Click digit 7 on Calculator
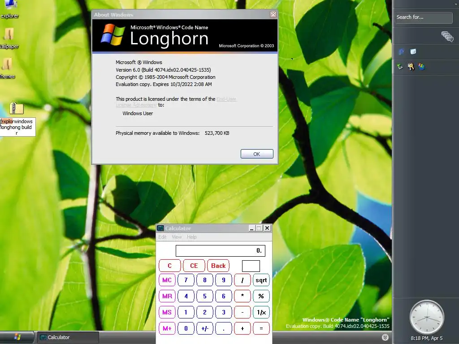 tap(186, 280)
